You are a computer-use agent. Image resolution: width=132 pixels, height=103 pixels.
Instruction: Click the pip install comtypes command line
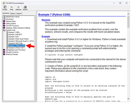tap(64, 55)
